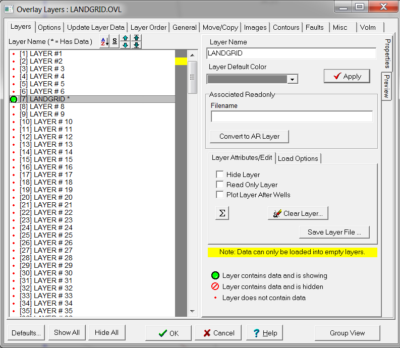This screenshot has height=348, width=400.
Task: Check the Hide Layer checkbox
Action: 219,175
